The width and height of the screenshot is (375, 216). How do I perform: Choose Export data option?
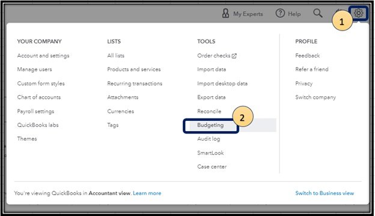(x=212, y=97)
